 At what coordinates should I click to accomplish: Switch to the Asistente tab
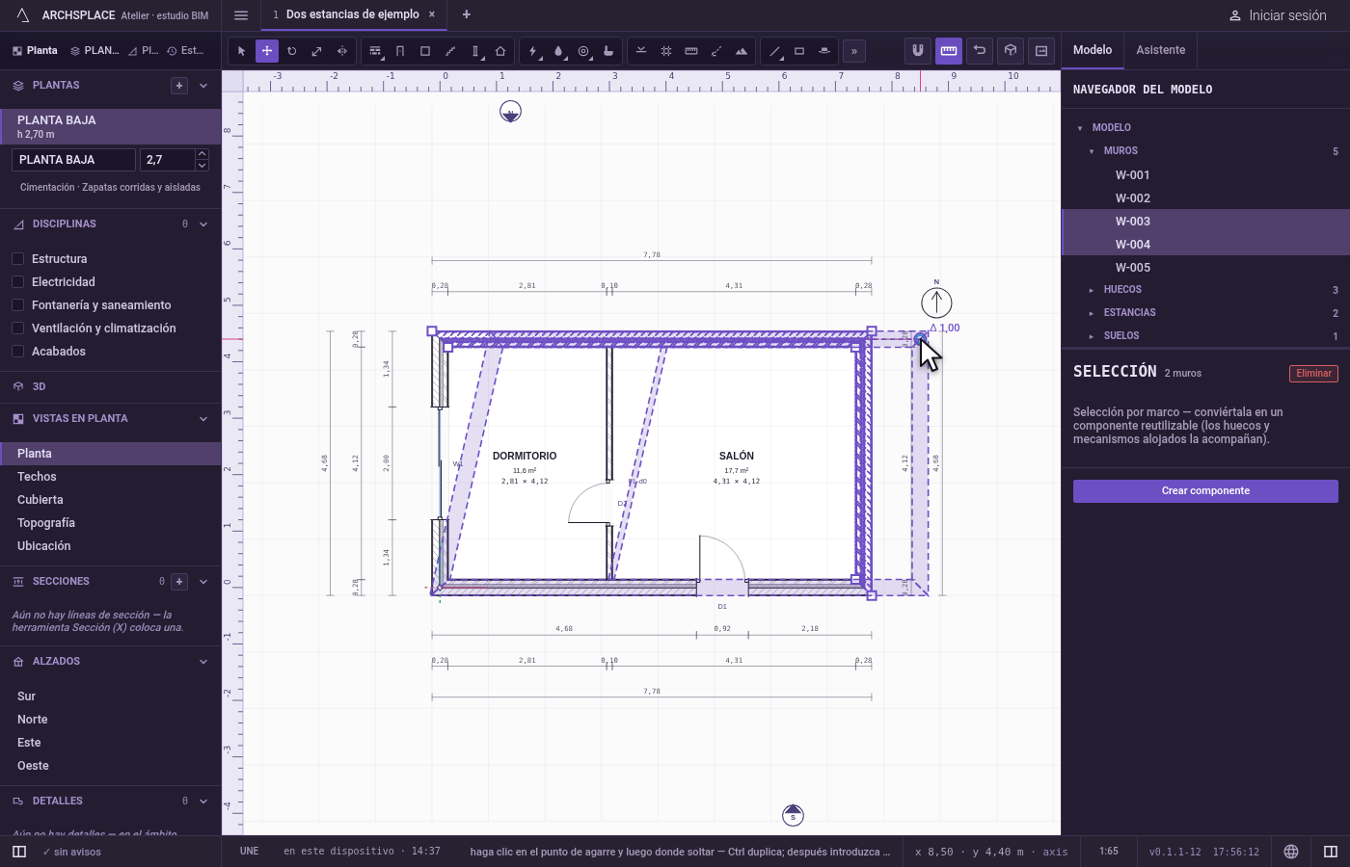[x=1160, y=50]
